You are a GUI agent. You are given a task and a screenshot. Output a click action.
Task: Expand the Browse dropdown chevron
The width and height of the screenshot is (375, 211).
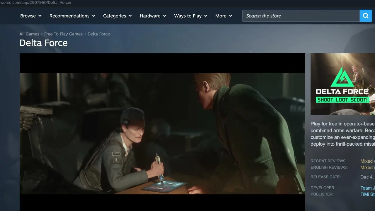[40, 16]
